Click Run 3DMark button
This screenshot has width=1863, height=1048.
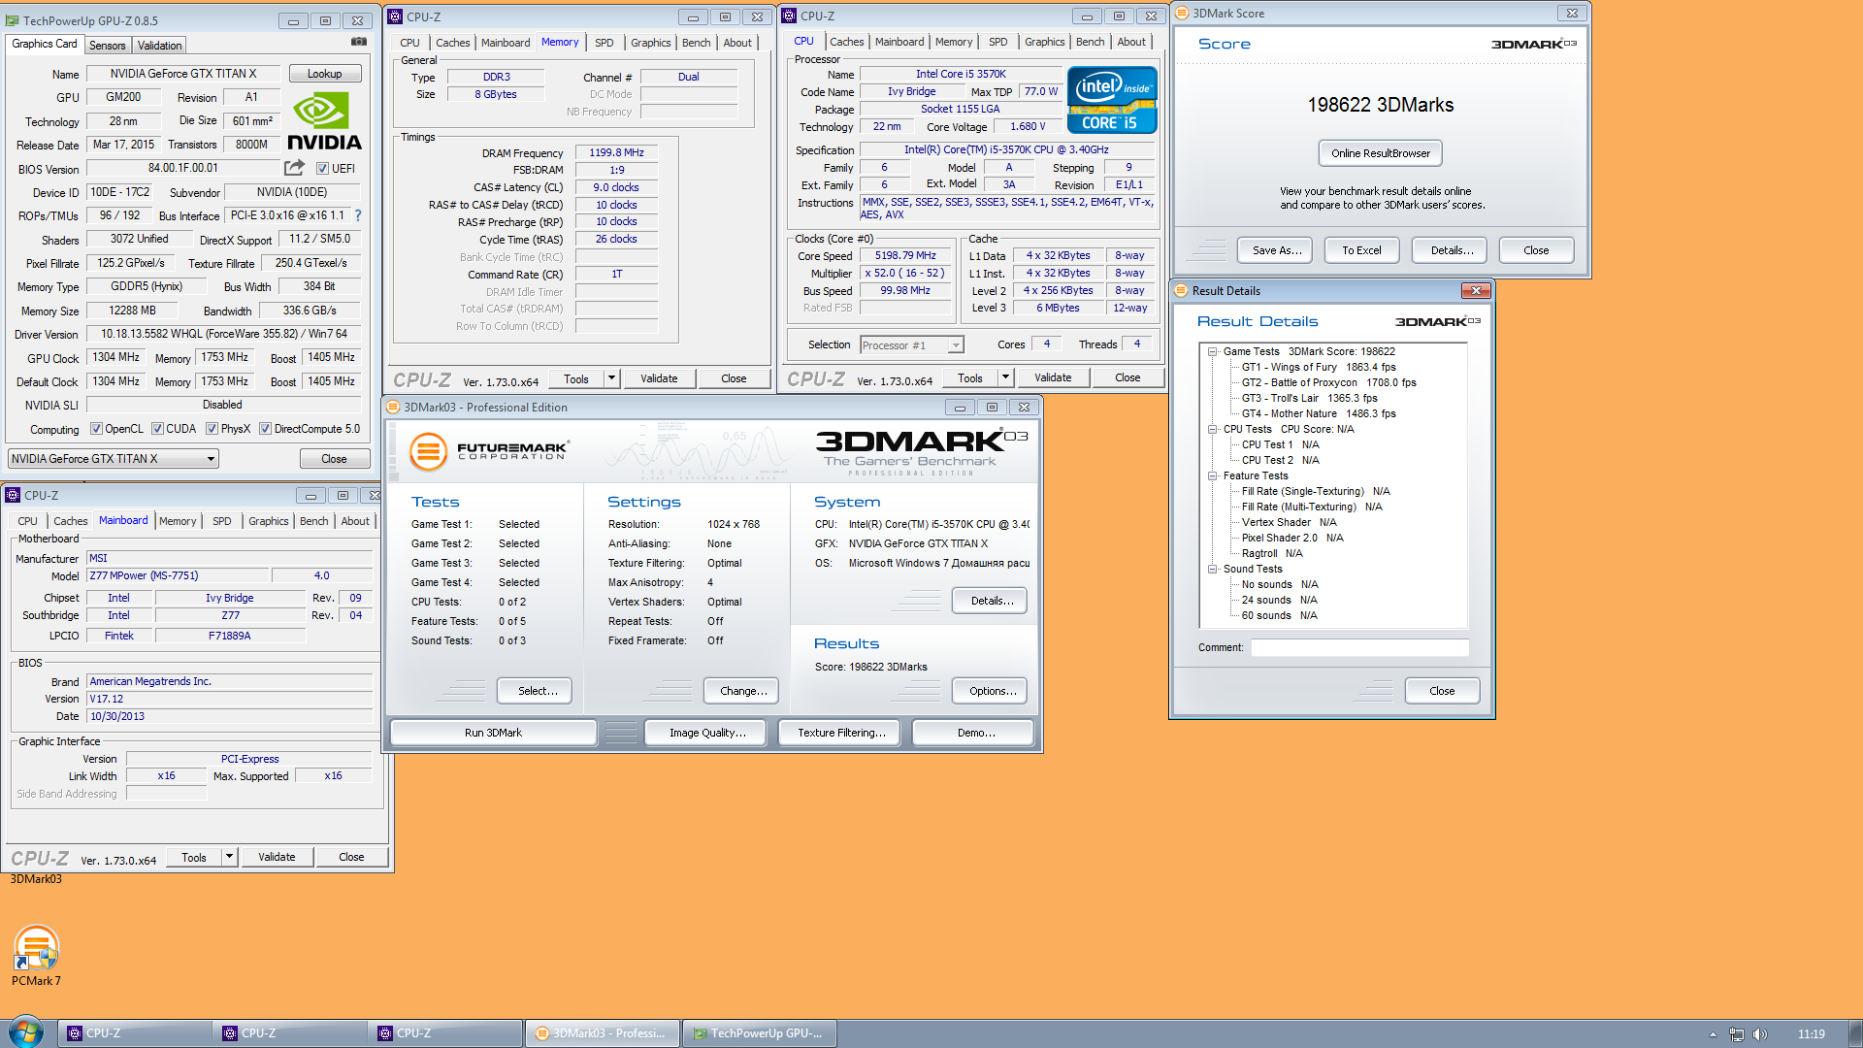pos(493,733)
